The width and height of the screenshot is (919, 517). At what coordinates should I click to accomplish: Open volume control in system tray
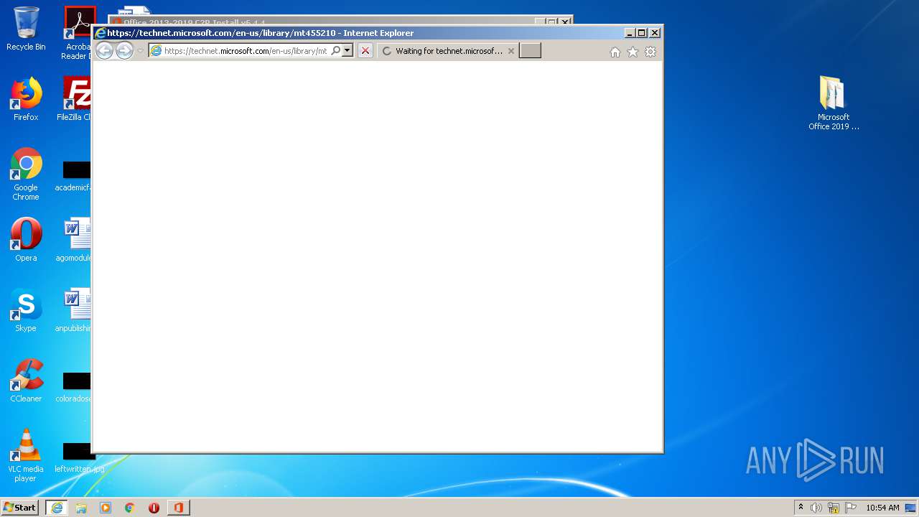click(816, 508)
